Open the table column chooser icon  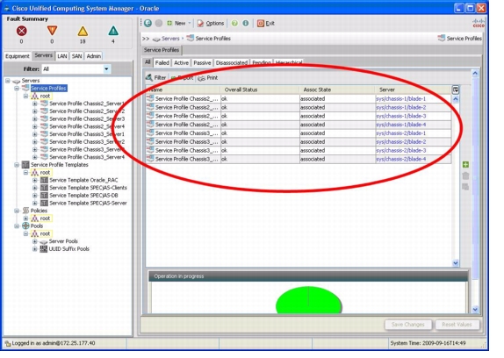point(456,89)
